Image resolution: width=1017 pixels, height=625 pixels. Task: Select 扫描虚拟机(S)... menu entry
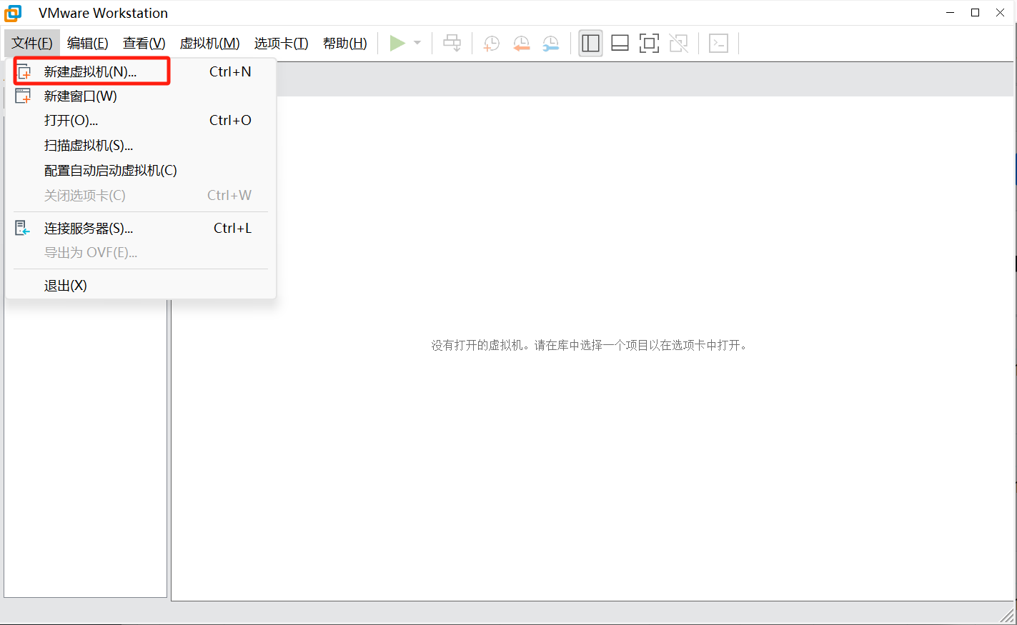[x=141, y=145]
